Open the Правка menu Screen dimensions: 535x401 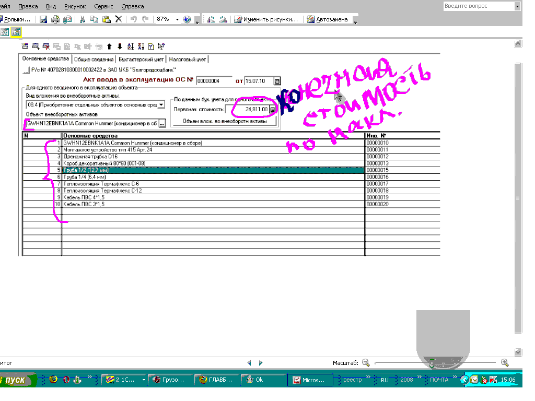click(28, 6)
